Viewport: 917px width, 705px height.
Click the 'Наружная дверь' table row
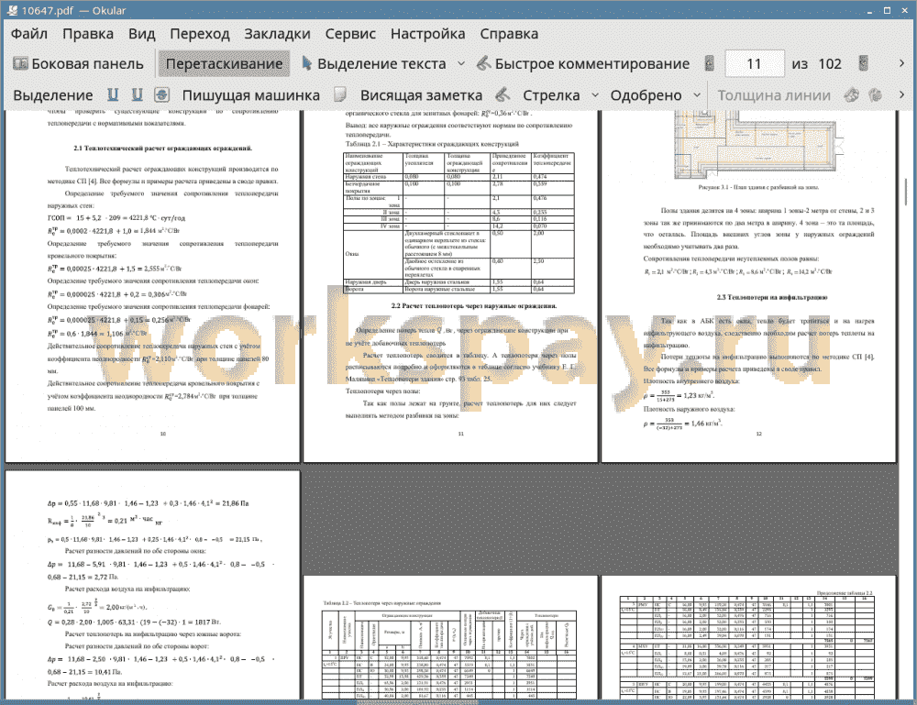point(459,281)
